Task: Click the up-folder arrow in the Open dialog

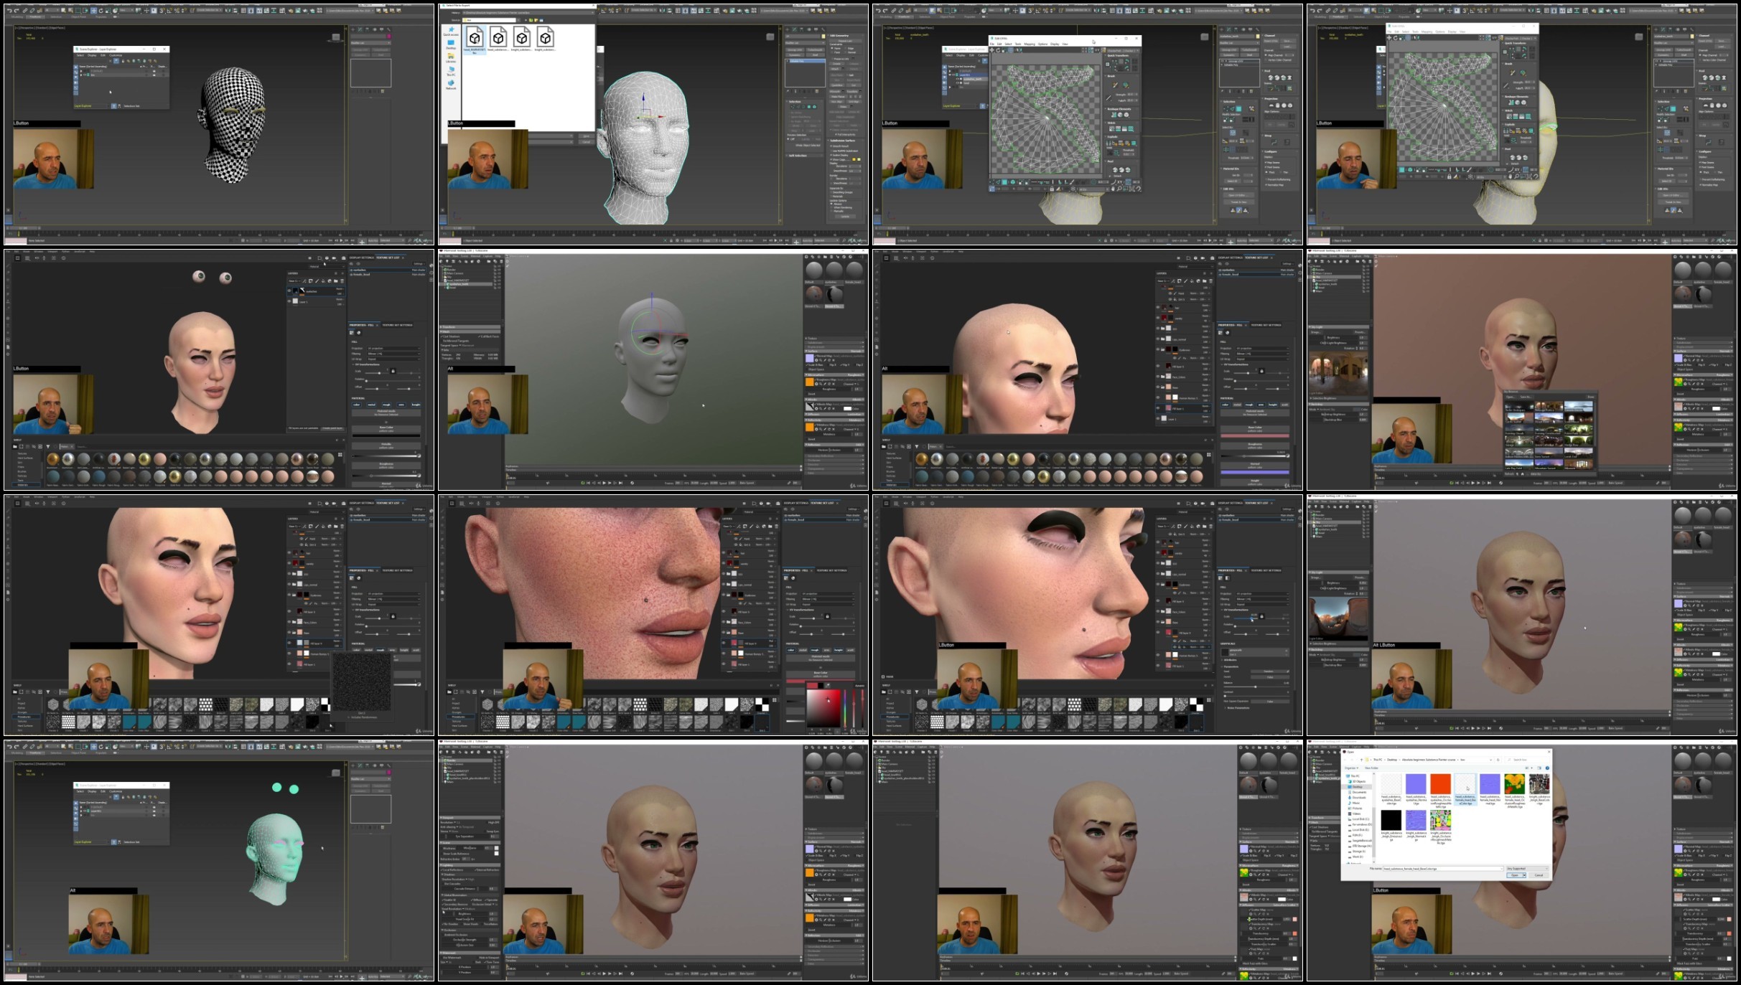Action: [x=1361, y=760]
